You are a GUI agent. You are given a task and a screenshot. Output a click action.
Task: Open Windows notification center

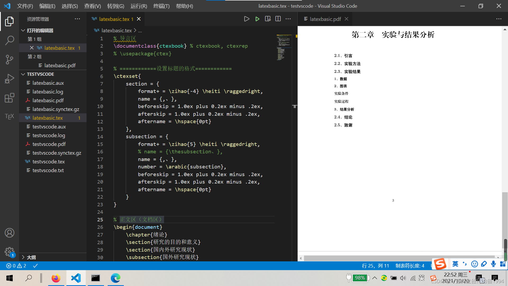[x=495, y=278]
